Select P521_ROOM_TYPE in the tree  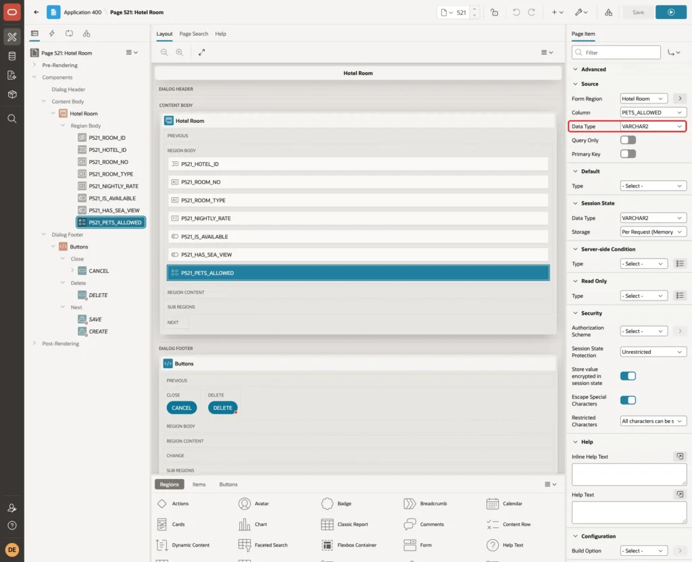click(111, 174)
